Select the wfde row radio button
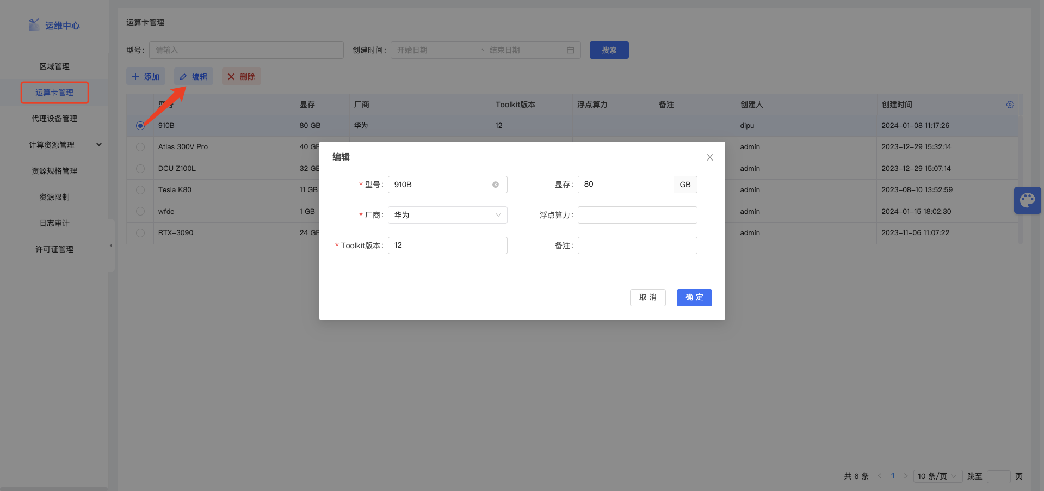This screenshot has width=1044, height=491. point(140,211)
